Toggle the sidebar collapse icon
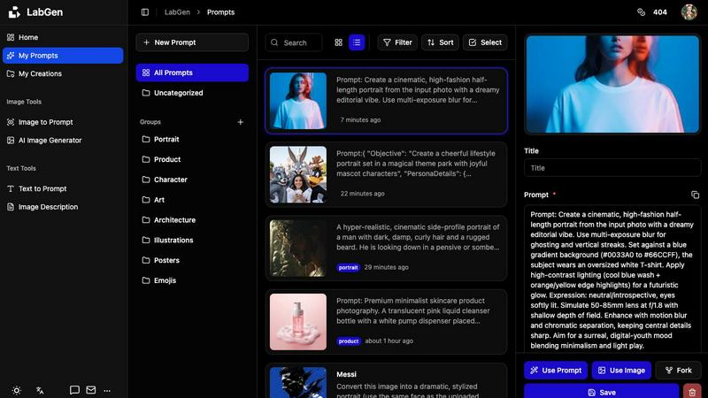Image resolution: width=708 pixels, height=398 pixels. coord(145,12)
